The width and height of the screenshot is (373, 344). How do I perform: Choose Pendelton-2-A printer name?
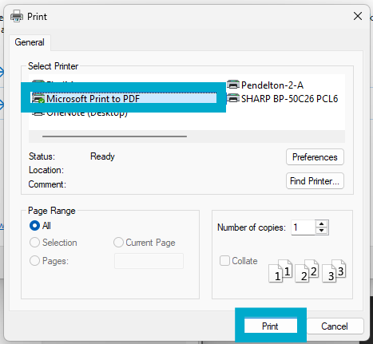[x=272, y=85]
